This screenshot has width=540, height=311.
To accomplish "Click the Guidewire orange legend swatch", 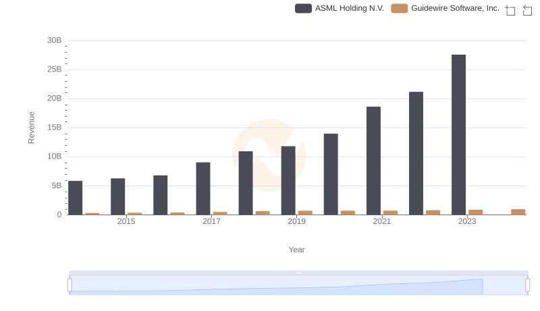I will 399,8.
